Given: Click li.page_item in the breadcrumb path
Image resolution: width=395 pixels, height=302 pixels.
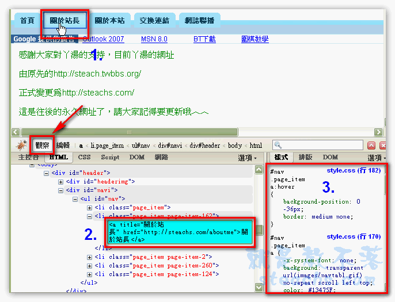Looking at the screenshot, I should (x=107, y=146).
